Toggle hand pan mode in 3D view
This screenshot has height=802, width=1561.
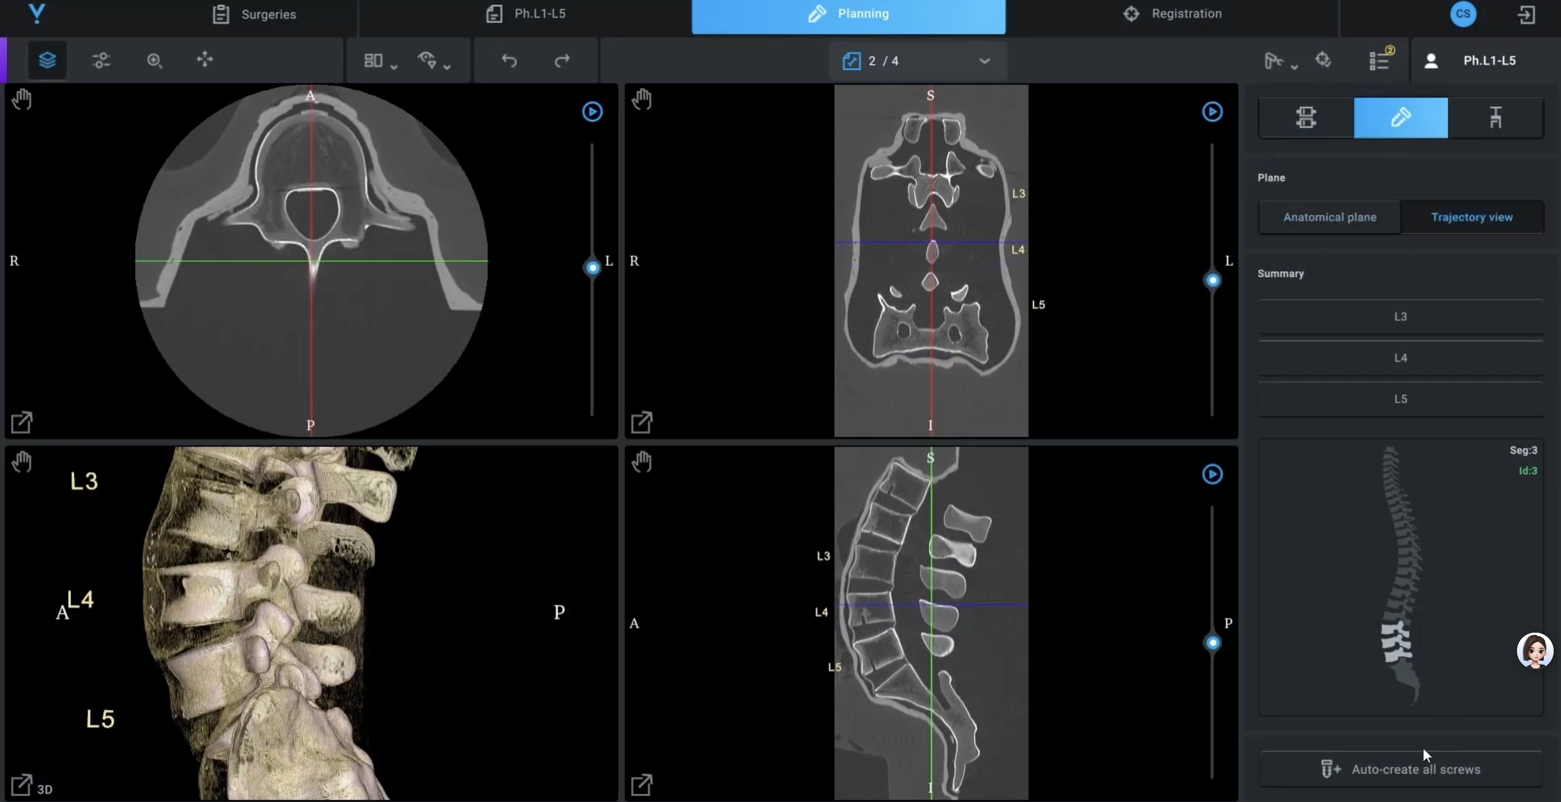pos(22,462)
